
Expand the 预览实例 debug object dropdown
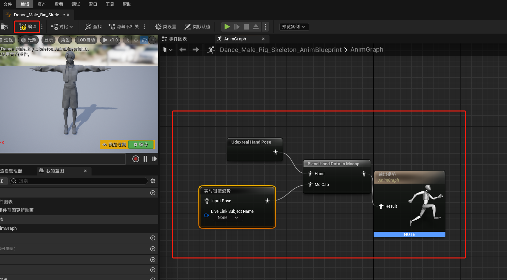point(294,27)
